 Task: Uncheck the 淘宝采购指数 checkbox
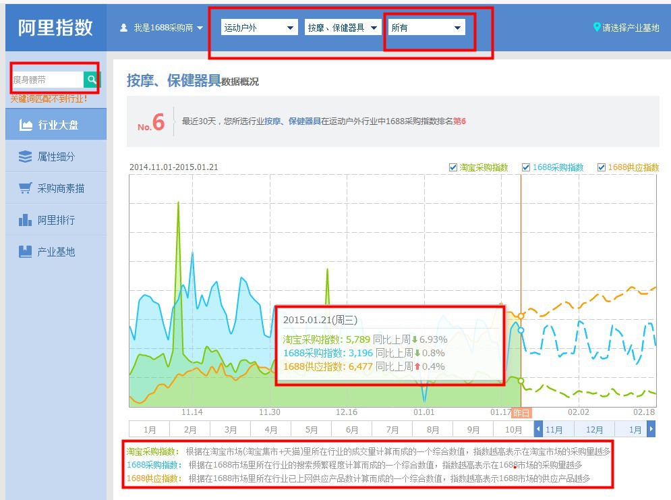(453, 167)
